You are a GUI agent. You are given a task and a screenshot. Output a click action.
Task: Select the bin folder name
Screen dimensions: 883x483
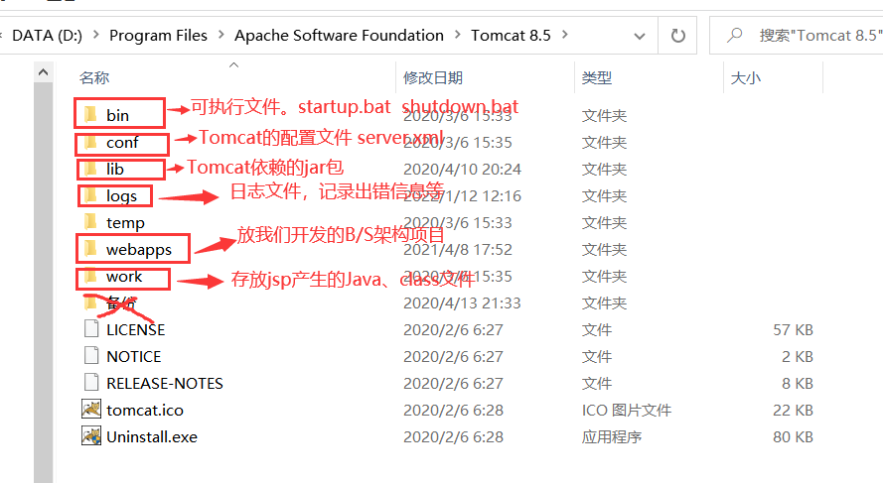[117, 115]
